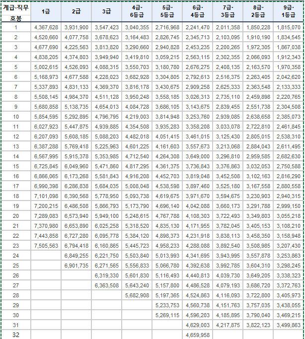Viewport: 305px width, 339px height.
Task: Select the 3급 column header
Action: click(106, 11)
